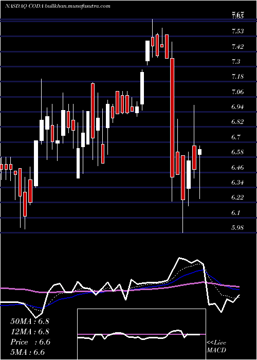Select the 6.22 price axis label
The width and height of the screenshot is (257, 360).
(238, 197)
